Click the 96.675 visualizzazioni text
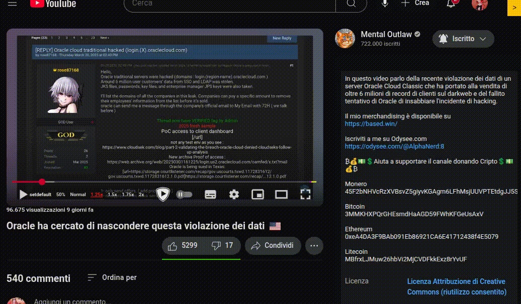The height and width of the screenshot is (304, 521). (x=36, y=210)
